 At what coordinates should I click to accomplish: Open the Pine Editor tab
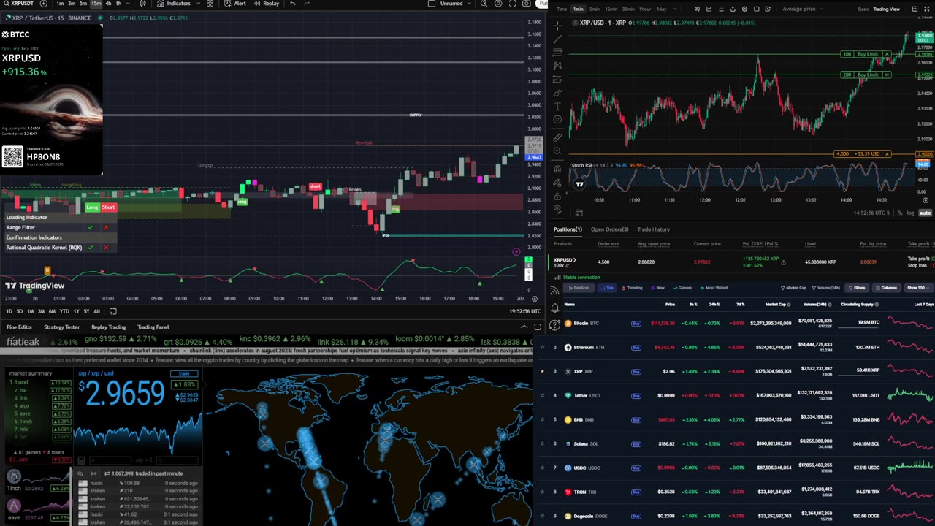[20, 327]
